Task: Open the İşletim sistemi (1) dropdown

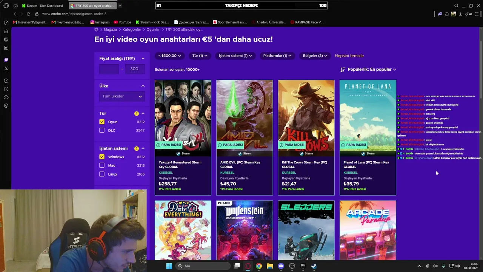Action: pyautogui.click(x=235, y=56)
